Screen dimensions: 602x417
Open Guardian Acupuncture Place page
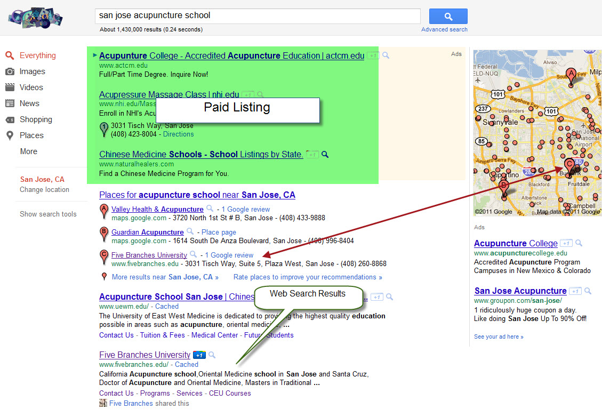219,232
